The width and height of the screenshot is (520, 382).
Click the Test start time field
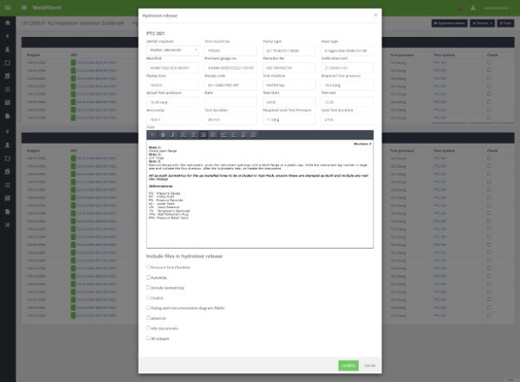289,102
